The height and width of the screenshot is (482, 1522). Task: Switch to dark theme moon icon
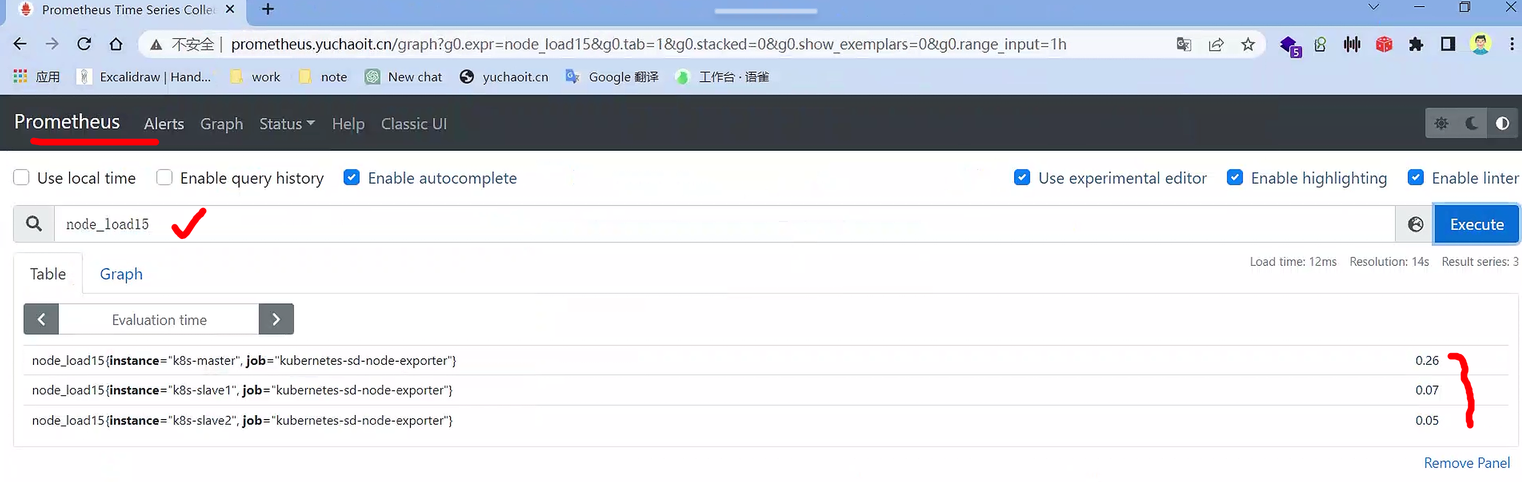1472,123
